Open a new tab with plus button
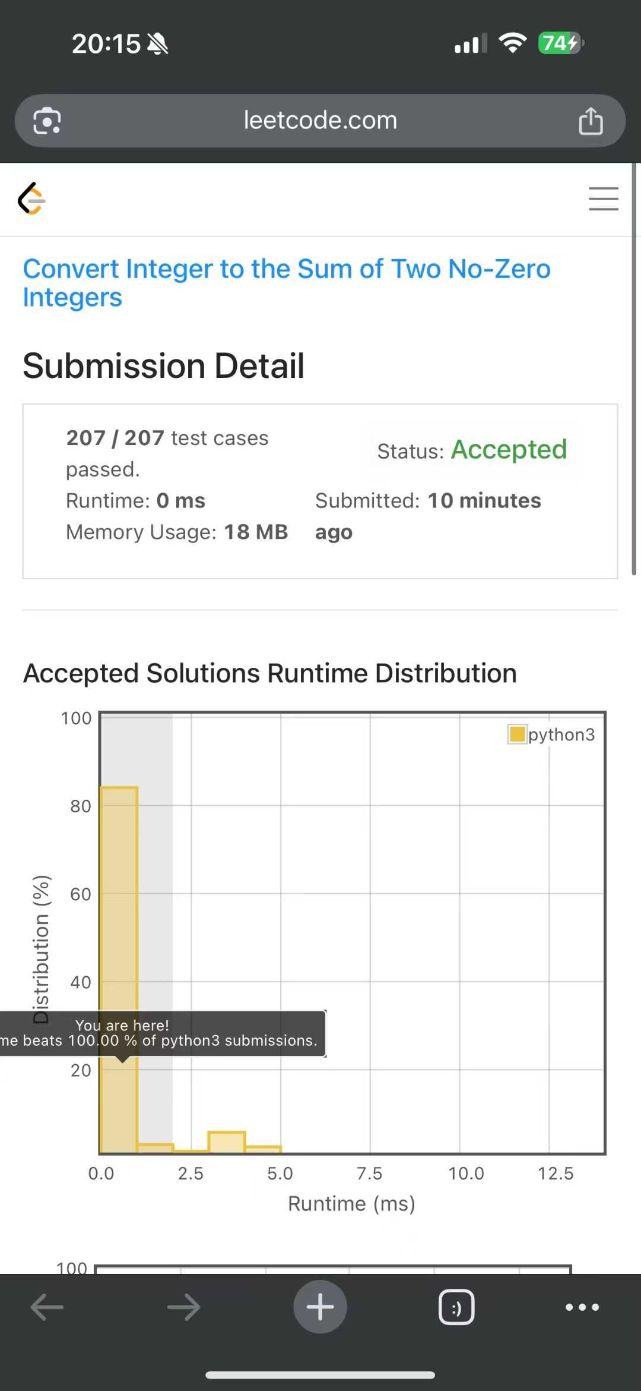 pos(320,1307)
